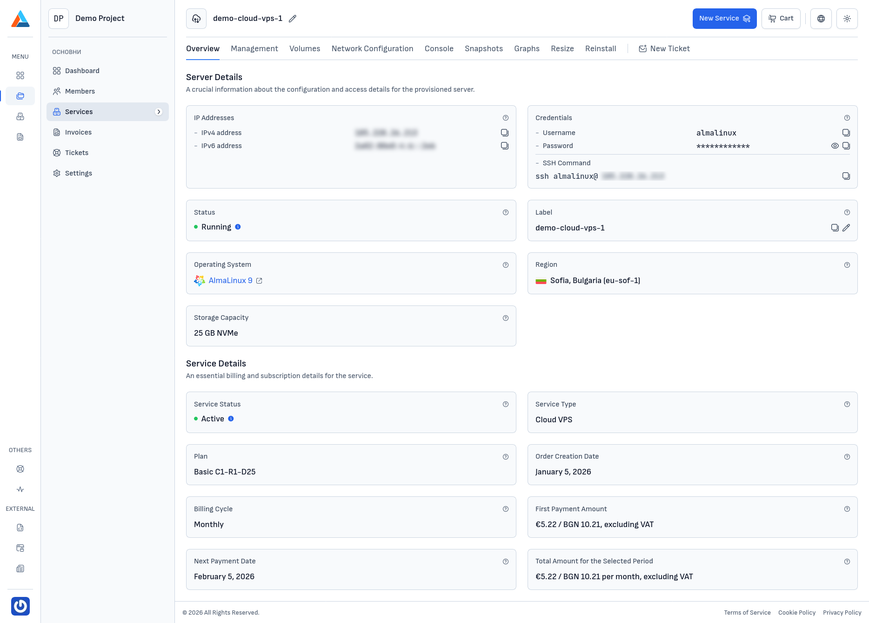Viewport: 869px width, 623px height.
Task: Open the New Service button
Action: (x=724, y=19)
